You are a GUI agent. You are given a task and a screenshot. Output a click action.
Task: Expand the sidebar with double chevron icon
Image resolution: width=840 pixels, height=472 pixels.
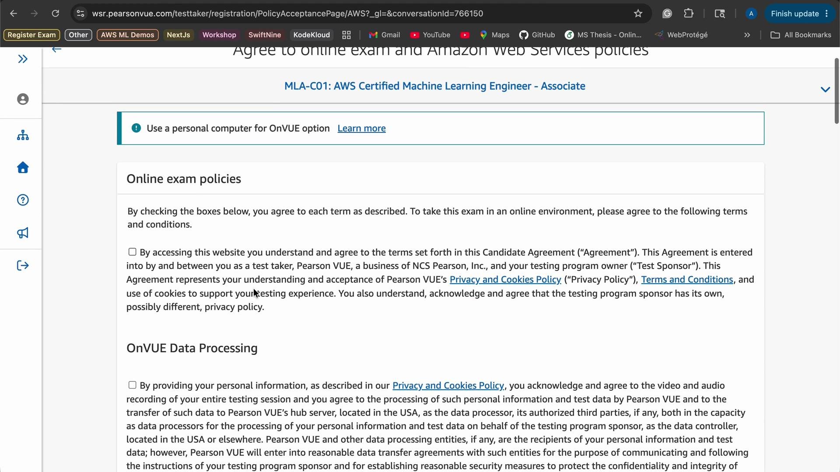(23, 59)
